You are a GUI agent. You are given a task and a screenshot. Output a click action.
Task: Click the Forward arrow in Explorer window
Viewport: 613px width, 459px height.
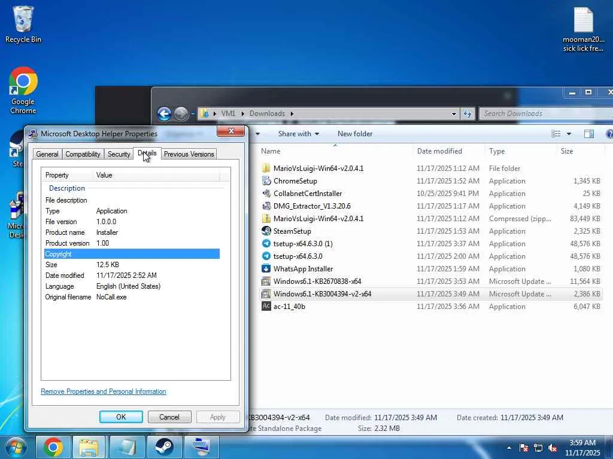tap(181, 114)
